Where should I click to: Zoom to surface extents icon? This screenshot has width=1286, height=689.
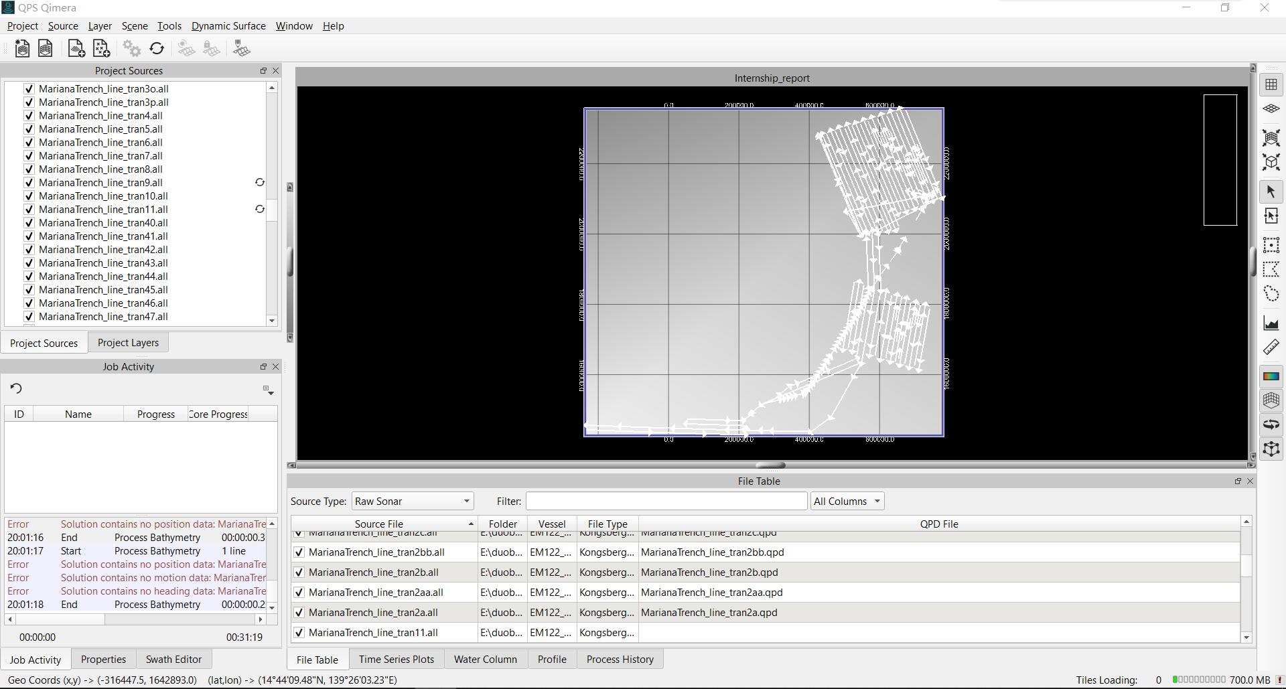coord(1271,138)
